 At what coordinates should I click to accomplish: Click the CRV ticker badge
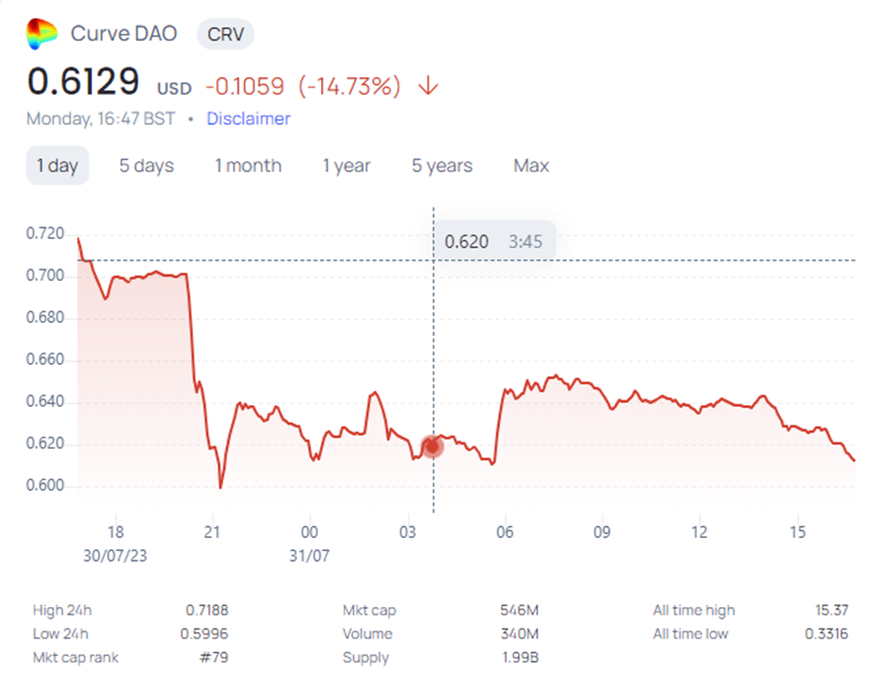tap(225, 34)
